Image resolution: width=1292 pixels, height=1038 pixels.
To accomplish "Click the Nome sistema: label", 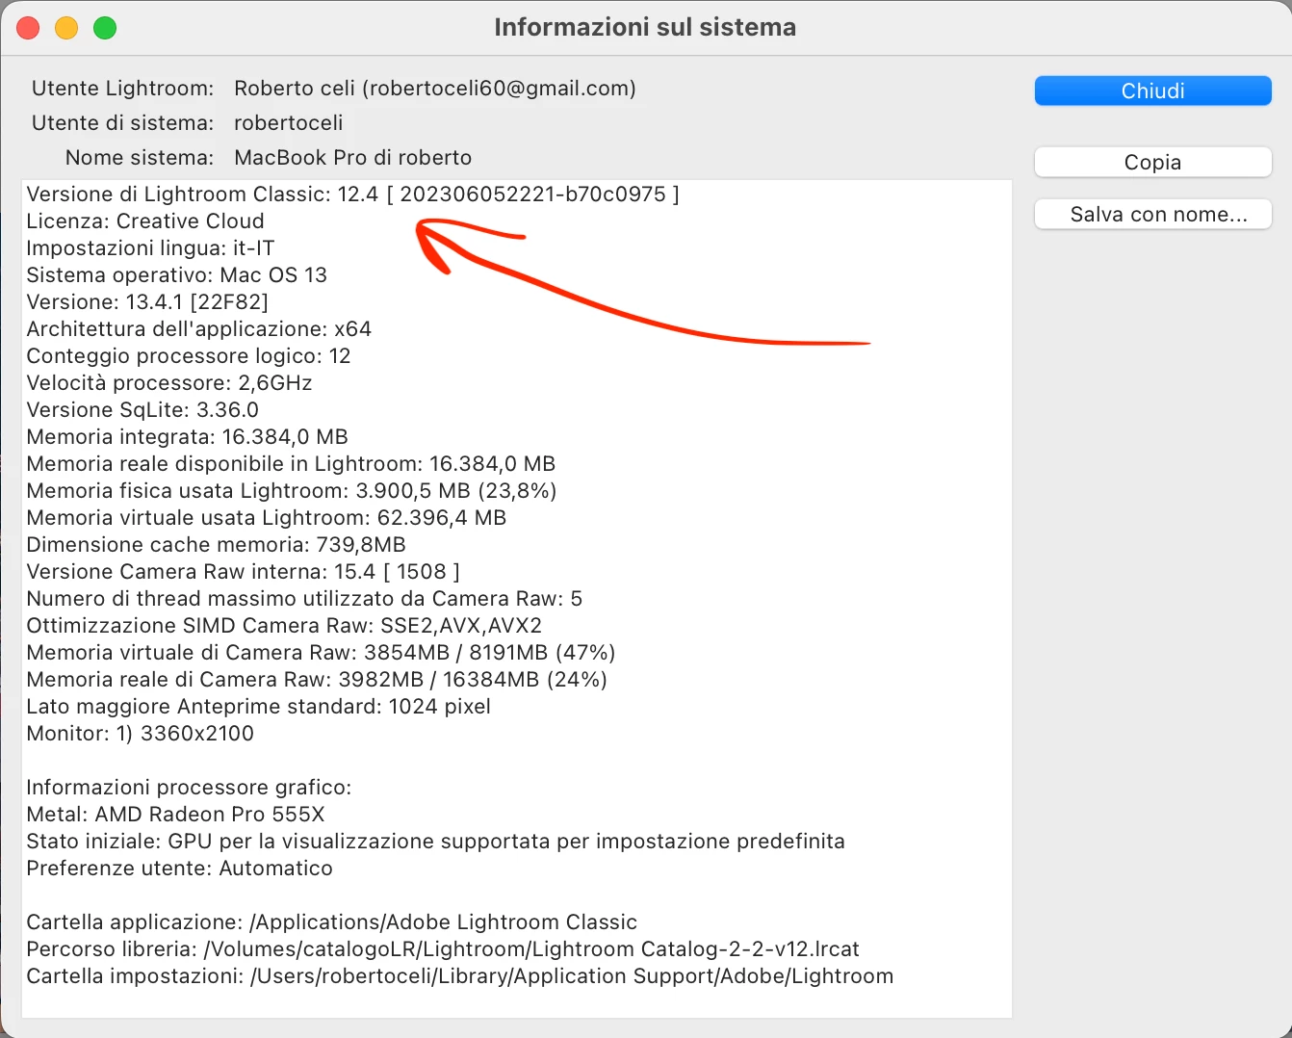I will tap(140, 158).
